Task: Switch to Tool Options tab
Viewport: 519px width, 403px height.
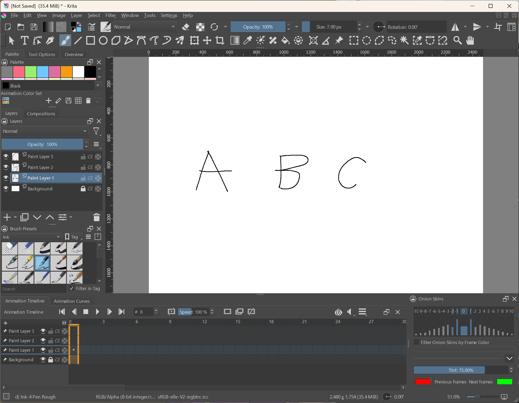Action: (x=42, y=54)
